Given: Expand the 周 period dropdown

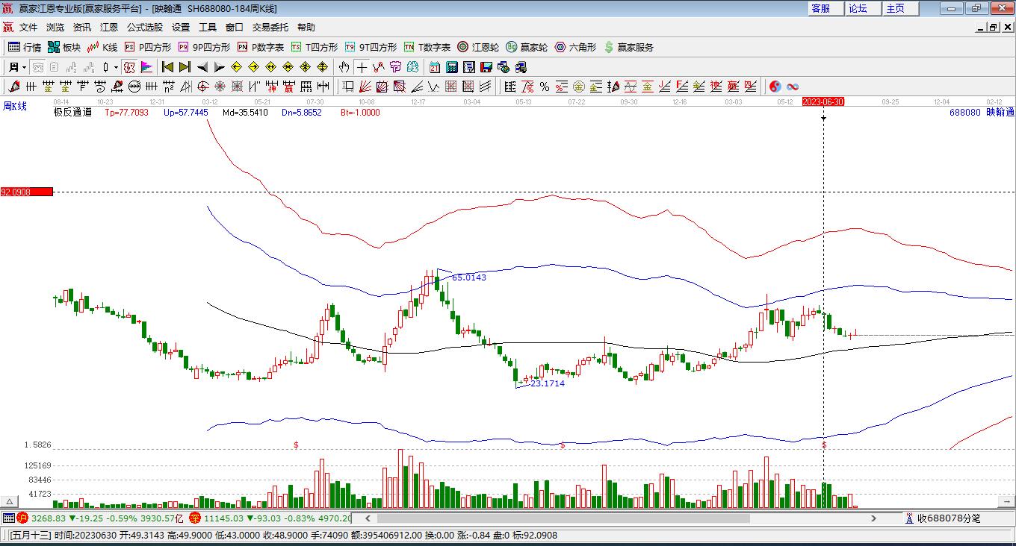Looking at the screenshot, I should 19,67.
